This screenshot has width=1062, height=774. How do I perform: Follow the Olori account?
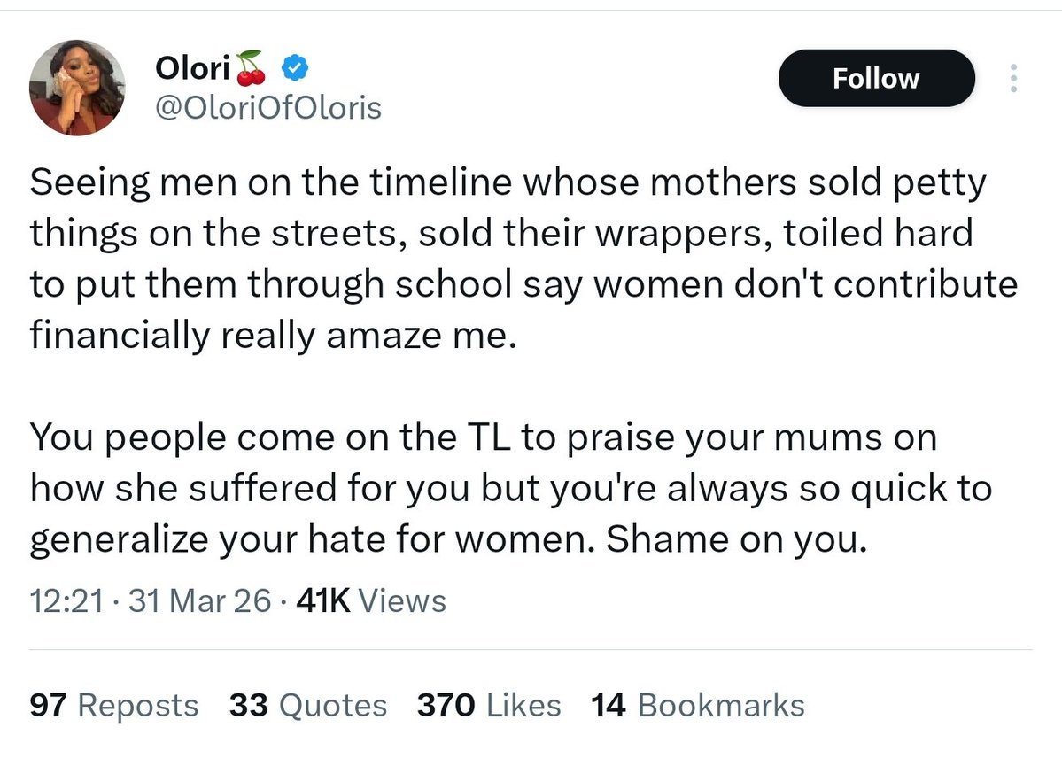[876, 79]
